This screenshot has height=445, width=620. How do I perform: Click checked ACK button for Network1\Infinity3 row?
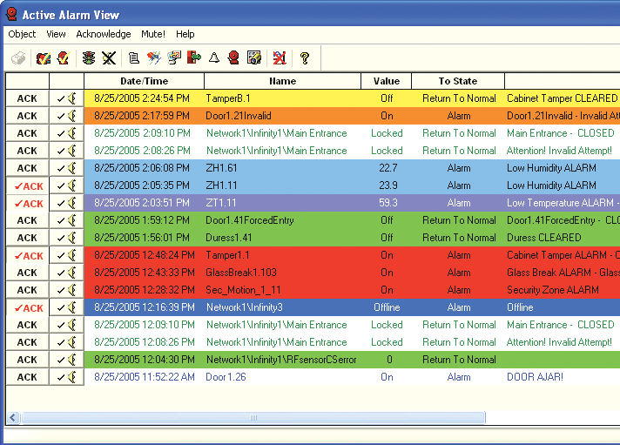[x=27, y=307]
